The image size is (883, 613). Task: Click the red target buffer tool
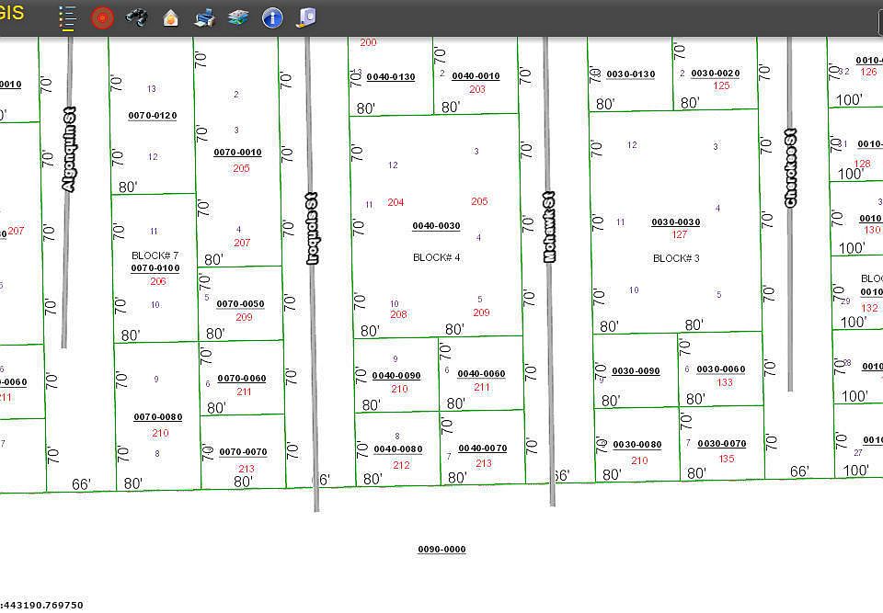click(x=102, y=18)
